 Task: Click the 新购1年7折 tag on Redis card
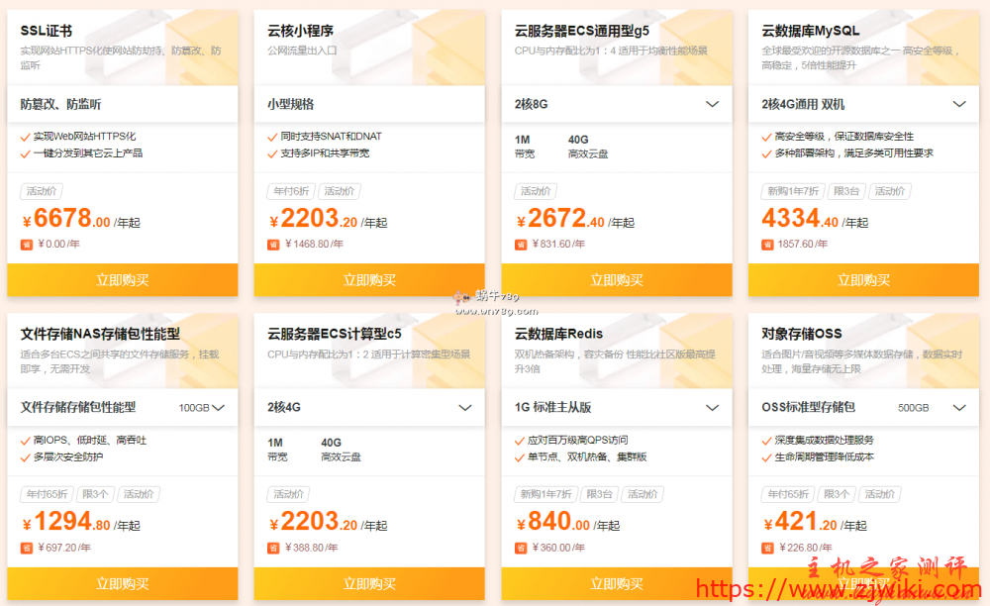[x=546, y=494]
